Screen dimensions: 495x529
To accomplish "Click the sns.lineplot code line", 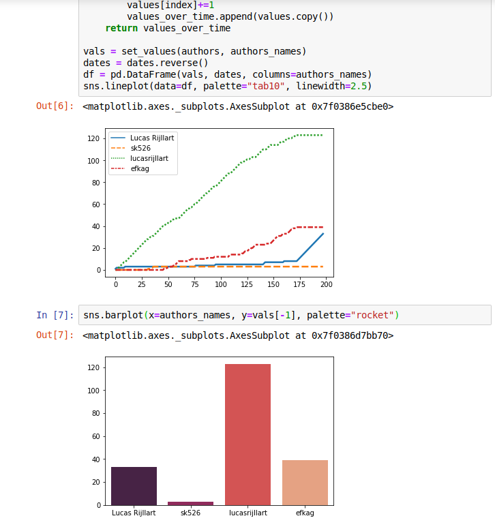I will 228,86.
